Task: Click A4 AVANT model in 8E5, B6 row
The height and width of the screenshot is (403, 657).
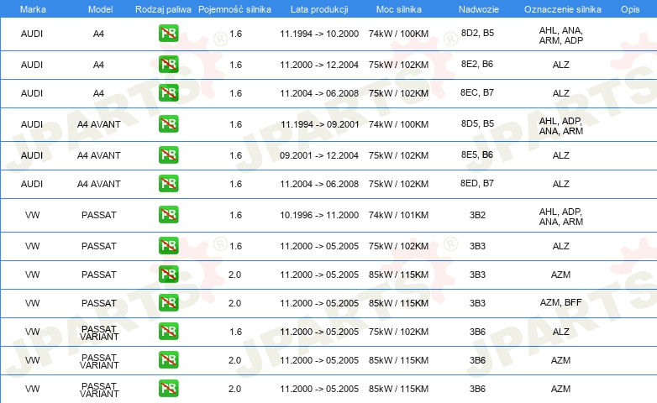Action: (99, 155)
